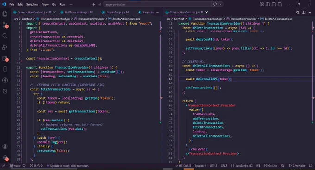Click Ln 63, Col 23 cursor position
Image resolution: width=315 pixels, height=170 pixels.
coord(183,166)
